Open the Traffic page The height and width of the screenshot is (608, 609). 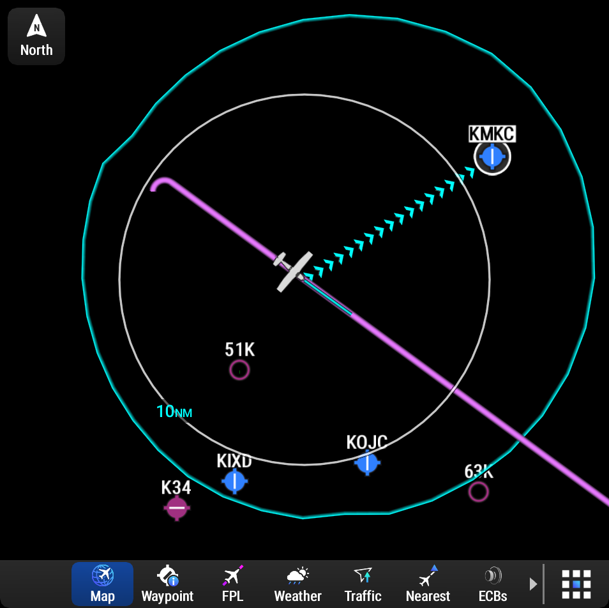tap(363, 584)
